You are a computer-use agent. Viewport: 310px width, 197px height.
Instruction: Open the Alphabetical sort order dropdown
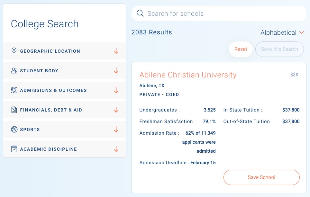click(282, 32)
